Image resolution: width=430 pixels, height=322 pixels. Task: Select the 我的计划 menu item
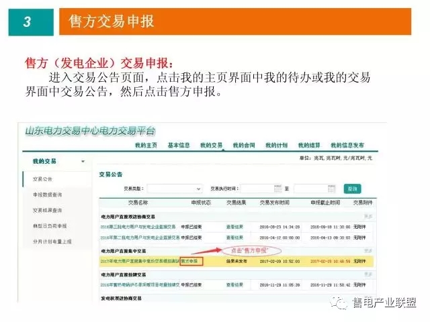276,145
